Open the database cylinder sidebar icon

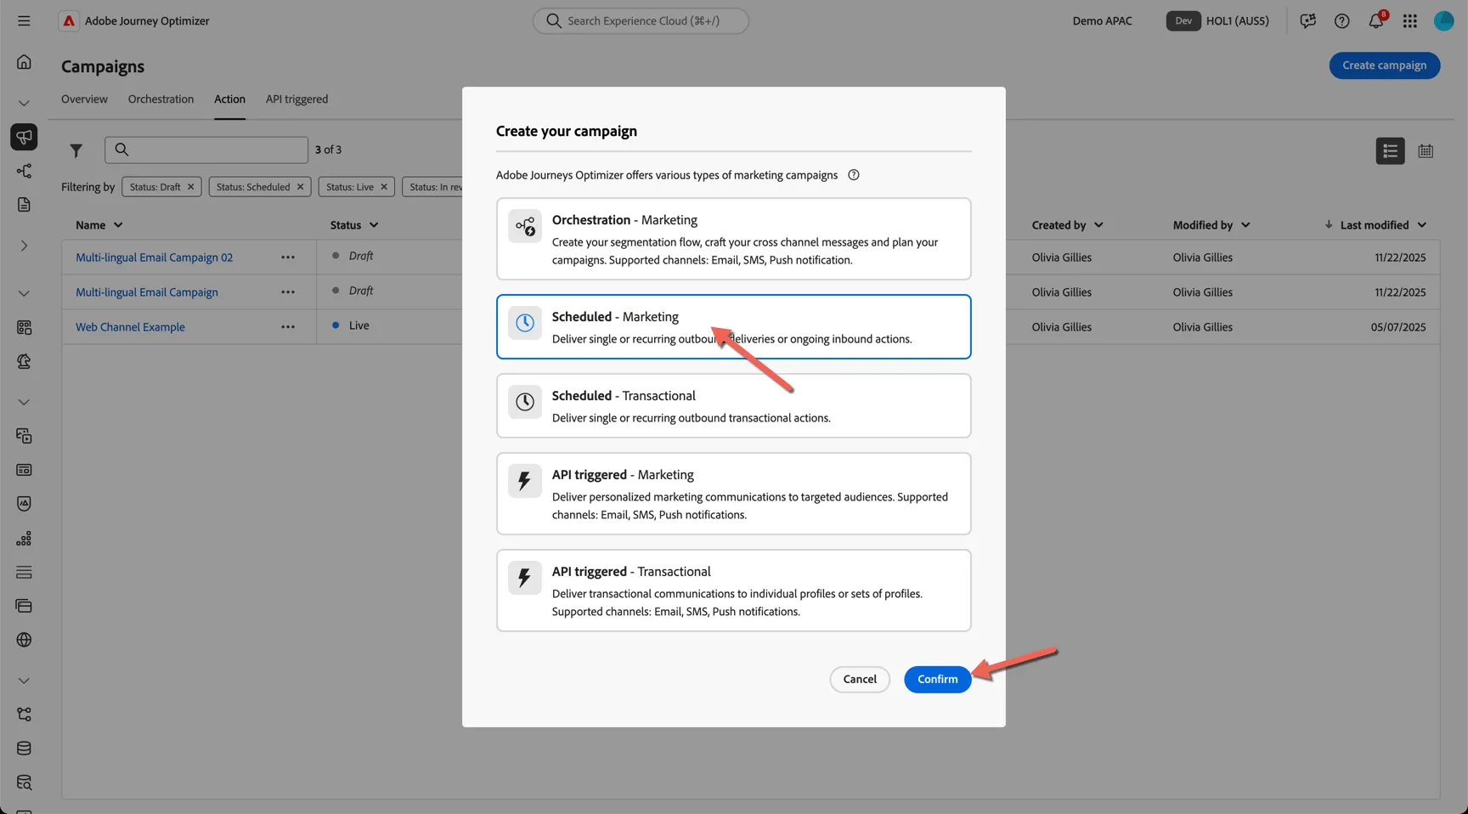click(x=24, y=749)
